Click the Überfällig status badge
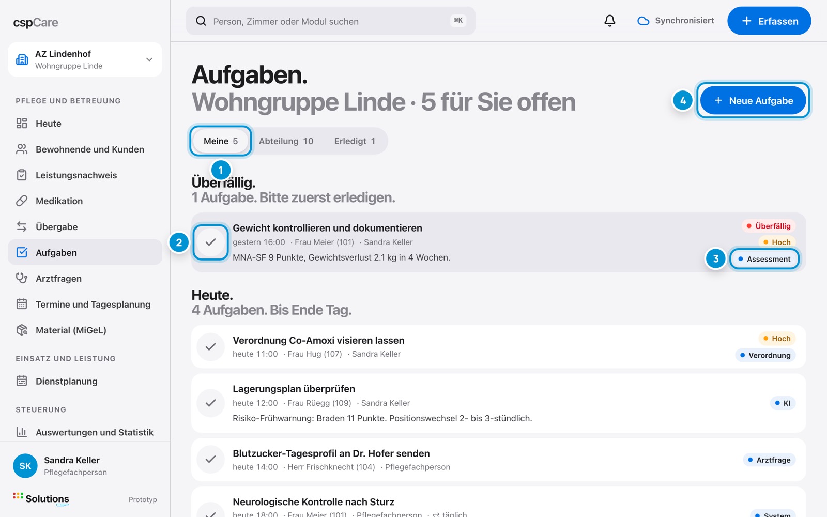This screenshot has width=827, height=517. point(768,226)
